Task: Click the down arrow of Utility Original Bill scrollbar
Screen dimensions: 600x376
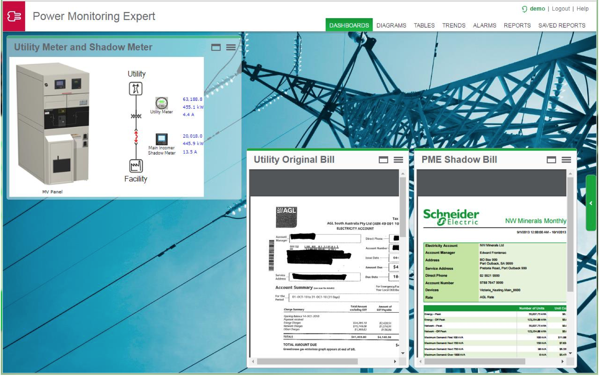Action: coord(403,353)
